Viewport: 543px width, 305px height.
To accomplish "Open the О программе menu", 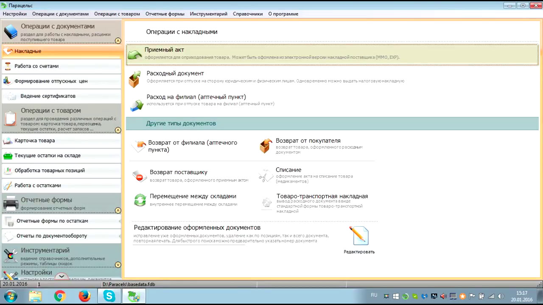I will (283, 14).
